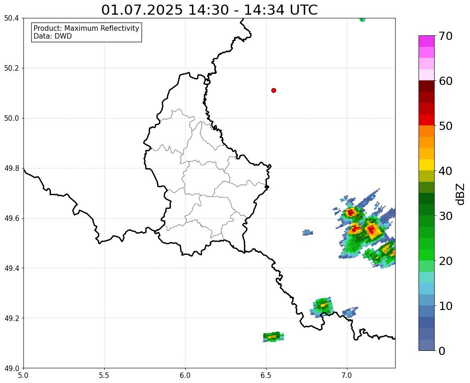Viewport: 470px width, 383px height.
Task: Click the latitude axis label "50.0"
Action: [11, 118]
